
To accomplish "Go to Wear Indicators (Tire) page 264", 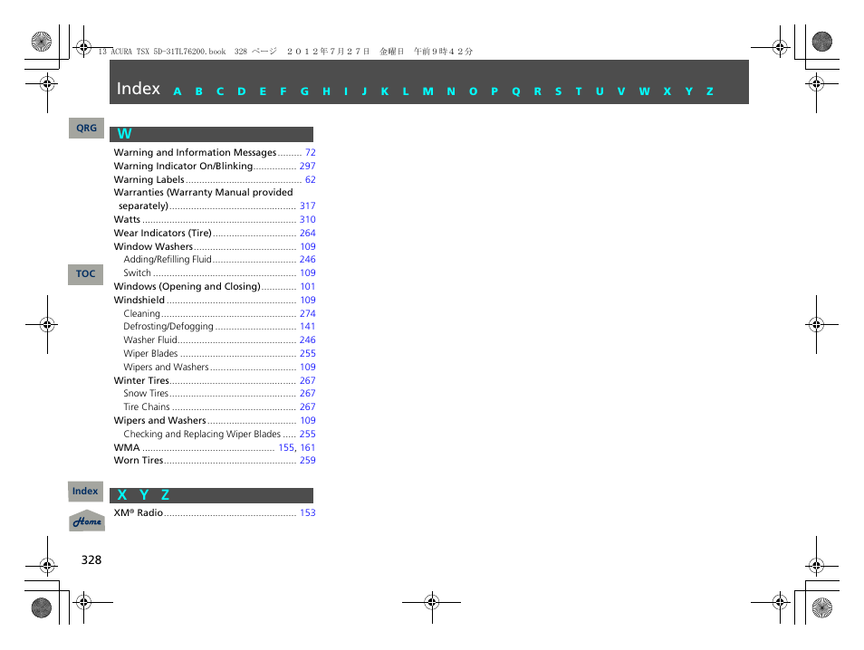I will [x=307, y=234].
